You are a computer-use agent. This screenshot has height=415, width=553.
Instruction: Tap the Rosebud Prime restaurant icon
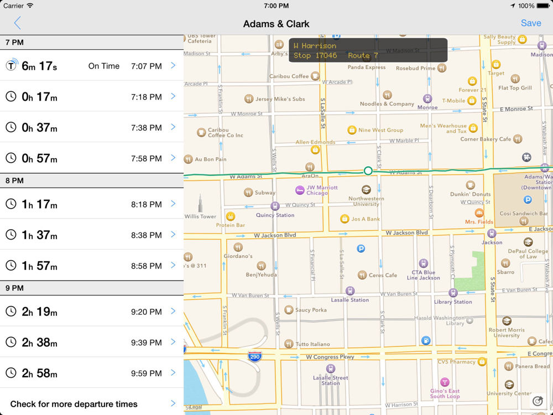click(x=441, y=68)
